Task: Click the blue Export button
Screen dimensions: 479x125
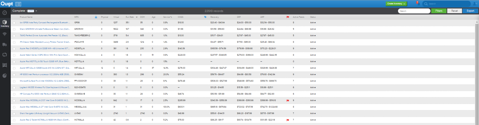Action: (470, 11)
